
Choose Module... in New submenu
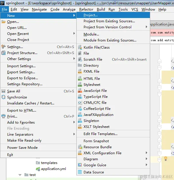(x=113, y=34)
